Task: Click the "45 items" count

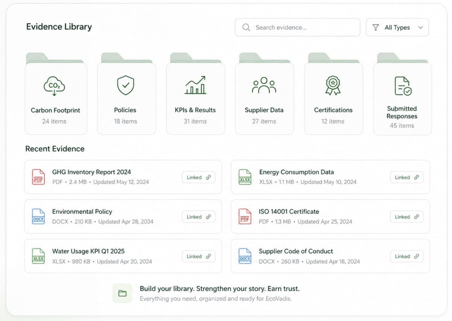Action: [x=402, y=126]
